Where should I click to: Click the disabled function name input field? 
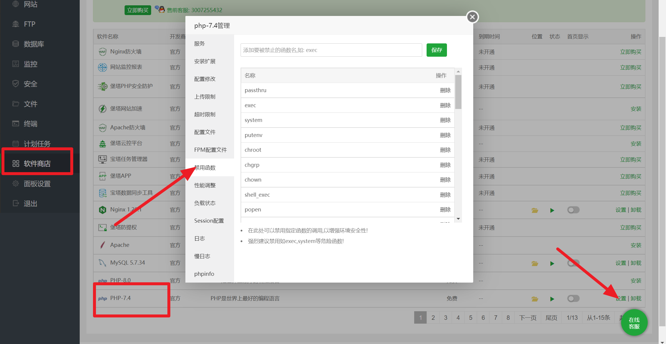tap(331, 50)
